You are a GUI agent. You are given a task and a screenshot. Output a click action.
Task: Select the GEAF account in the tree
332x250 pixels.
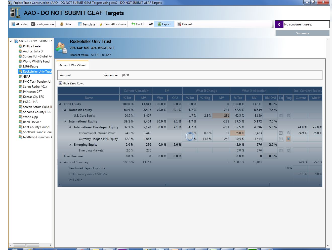click(x=26, y=77)
